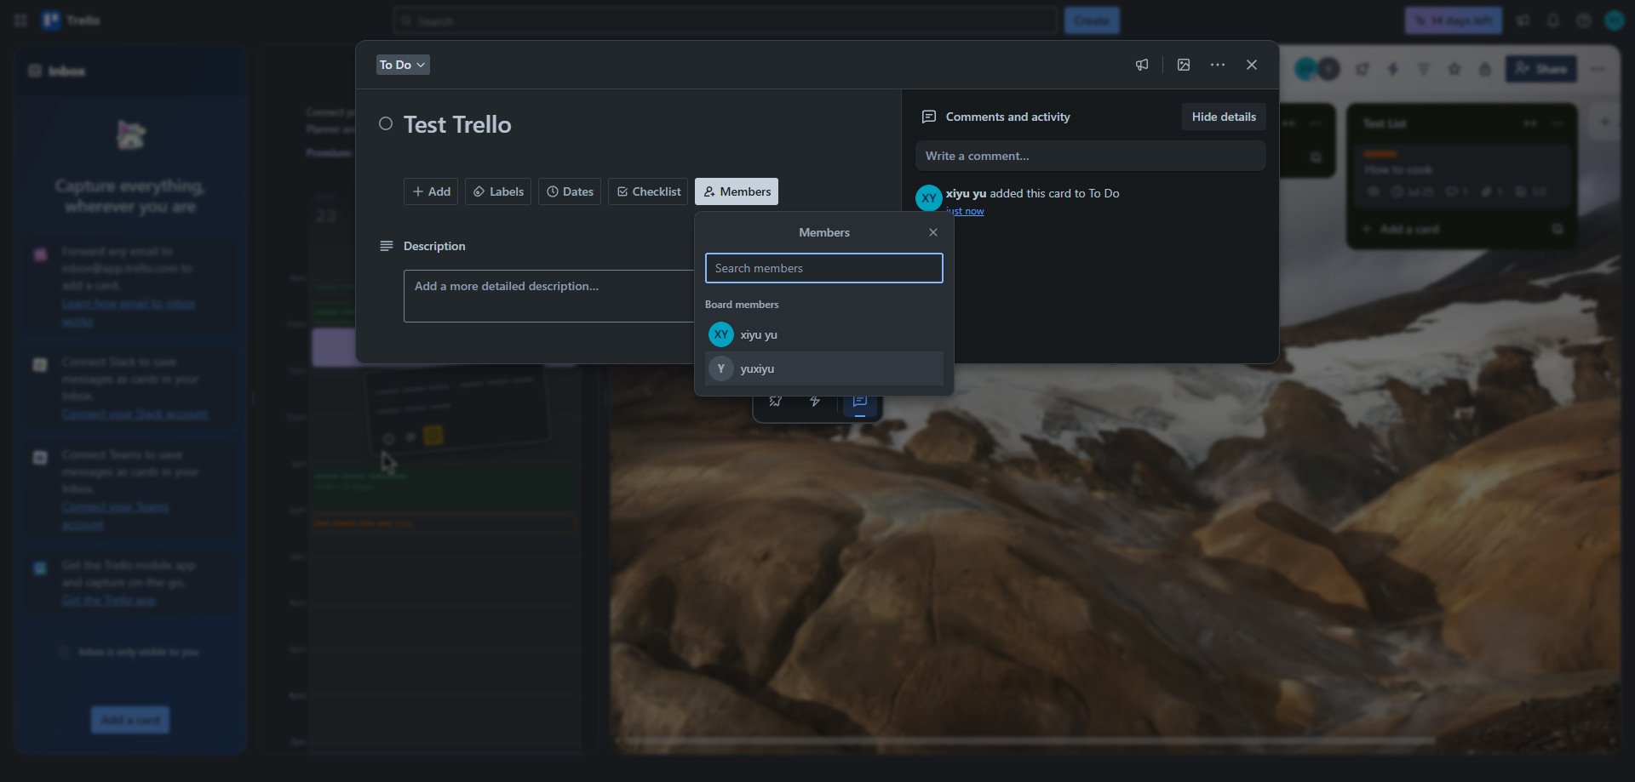Open the board visibility lock icon
The width and height of the screenshot is (1635, 782).
point(1485,69)
